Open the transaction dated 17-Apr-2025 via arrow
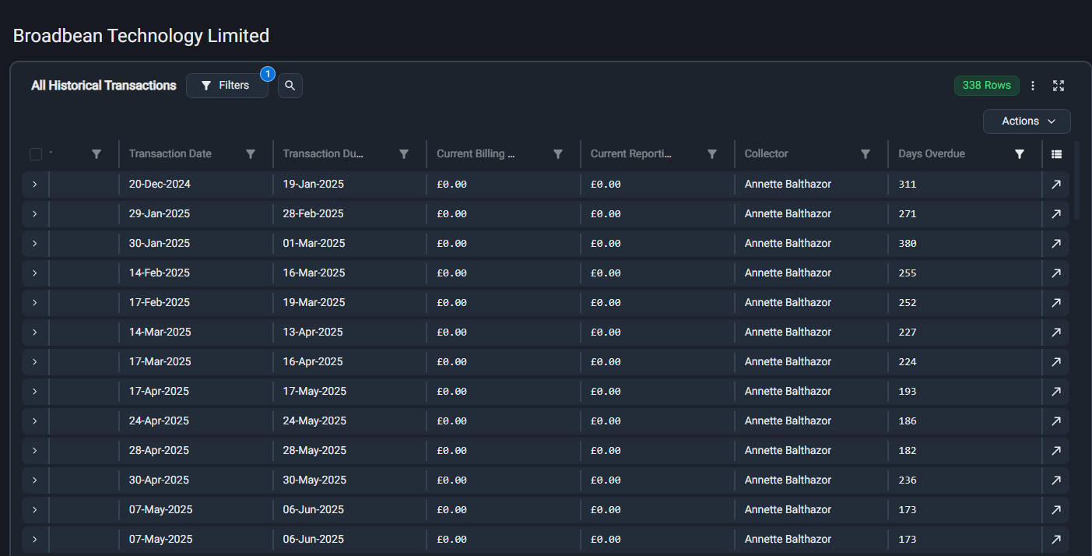 (x=1056, y=392)
